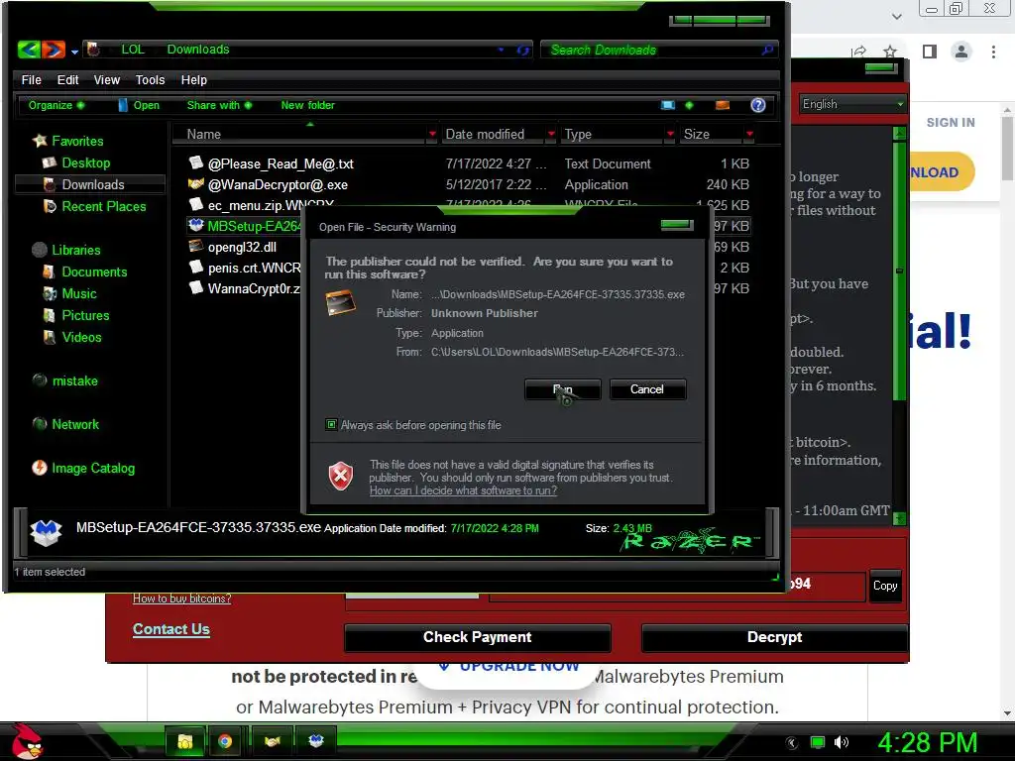This screenshot has height=761, width=1015.
Task: Toggle Always ask before opening this file
Action: pos(331,424)
